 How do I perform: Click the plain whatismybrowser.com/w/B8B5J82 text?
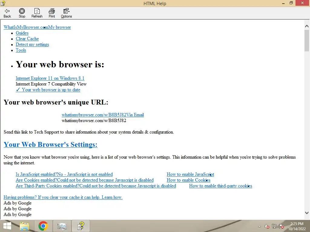94,121
